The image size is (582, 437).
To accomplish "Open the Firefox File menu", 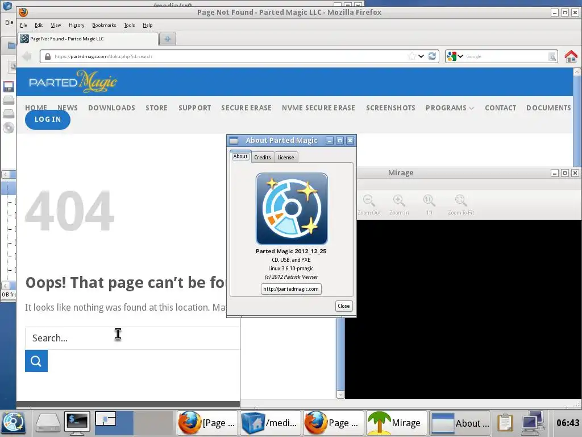I will point(23,25).
